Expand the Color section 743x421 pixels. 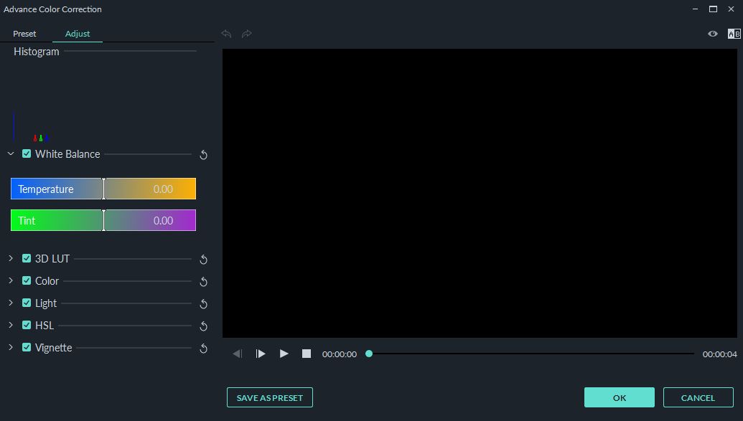(x=11, y=280)
